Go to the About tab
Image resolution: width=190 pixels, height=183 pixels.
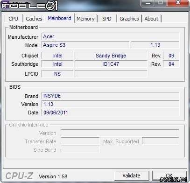coord(151,19)
